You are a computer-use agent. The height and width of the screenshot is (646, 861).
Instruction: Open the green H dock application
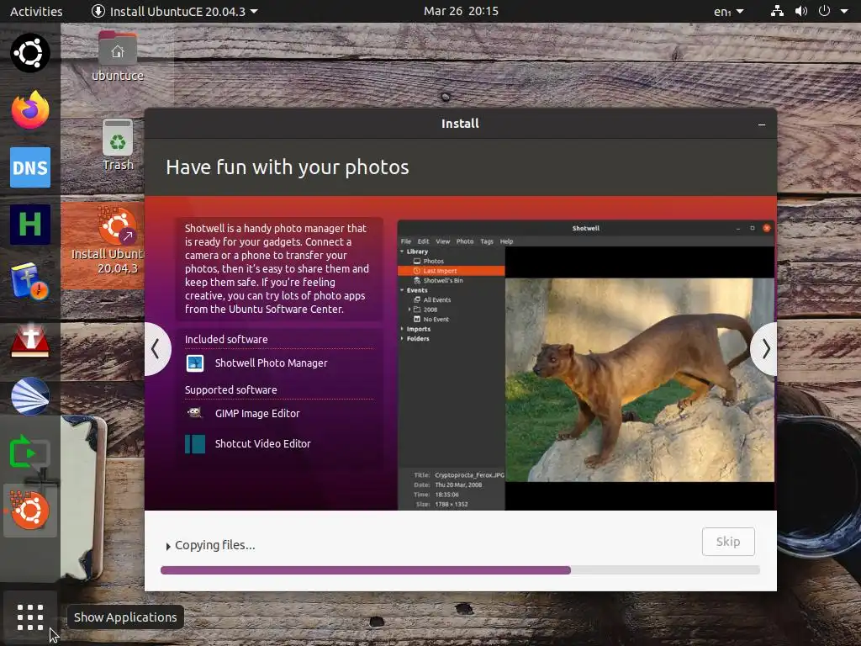[30, 225]
